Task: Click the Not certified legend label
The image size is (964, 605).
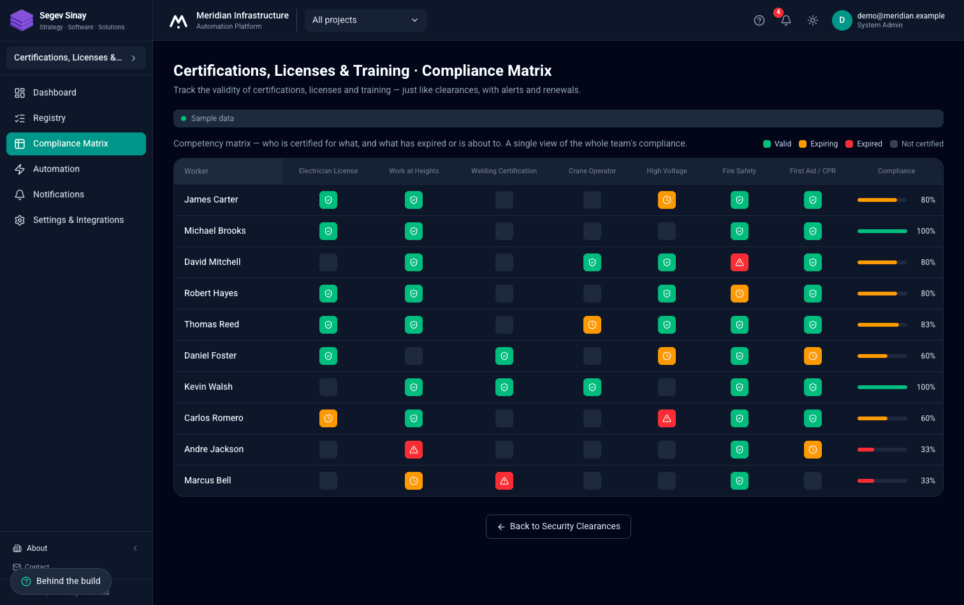Action: tap(923, 144)
